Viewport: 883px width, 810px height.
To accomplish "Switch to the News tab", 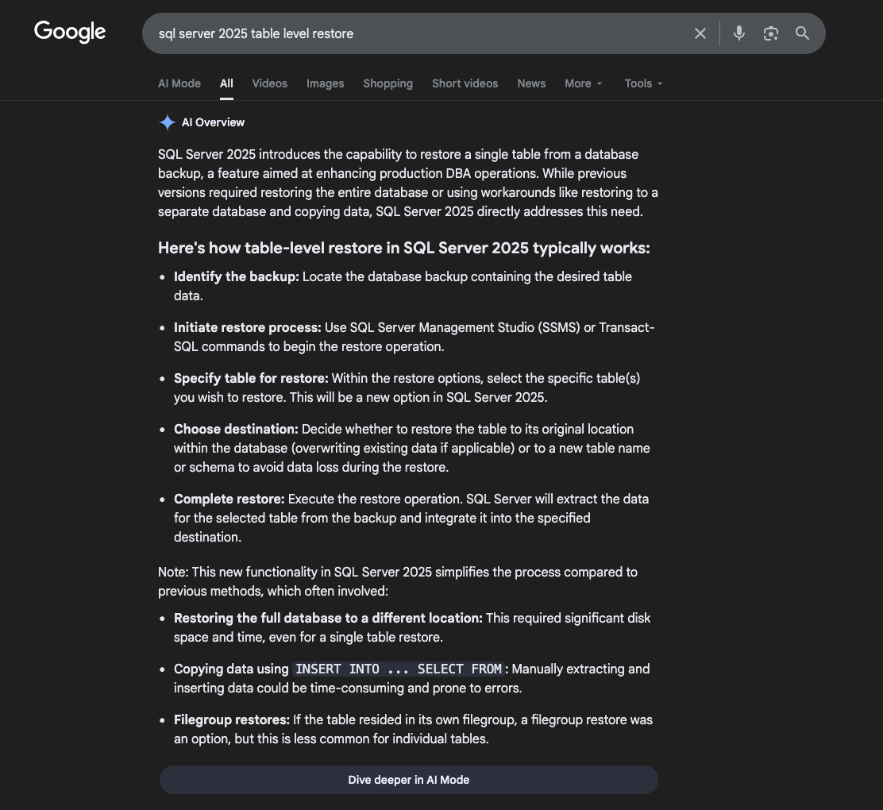I will point(530,83).
